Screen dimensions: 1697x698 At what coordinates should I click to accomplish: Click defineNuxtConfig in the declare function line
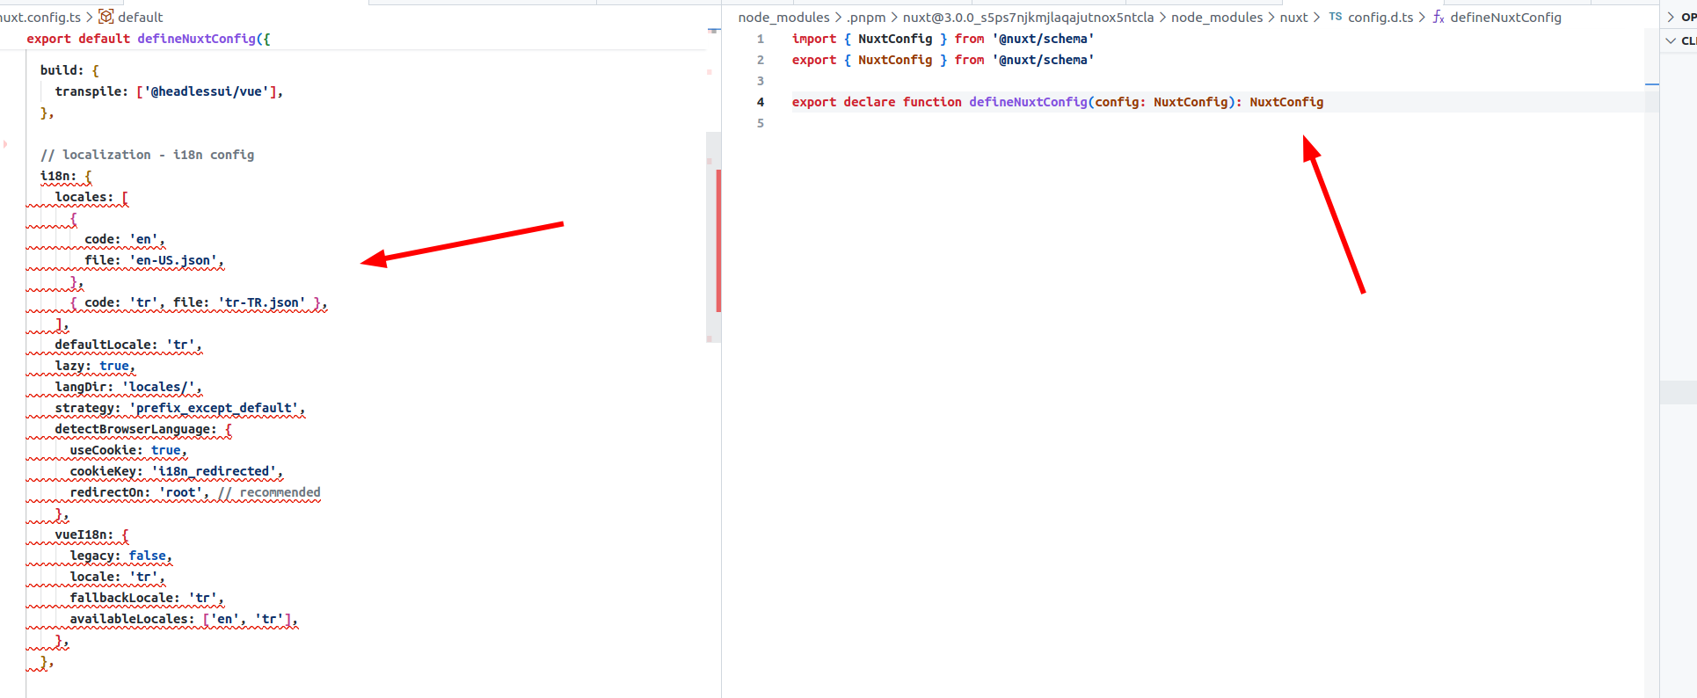coord(1028,102)
